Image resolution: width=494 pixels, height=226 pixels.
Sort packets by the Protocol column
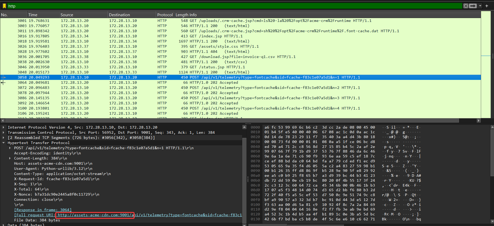pyautogui.click(x=165, y=15)
